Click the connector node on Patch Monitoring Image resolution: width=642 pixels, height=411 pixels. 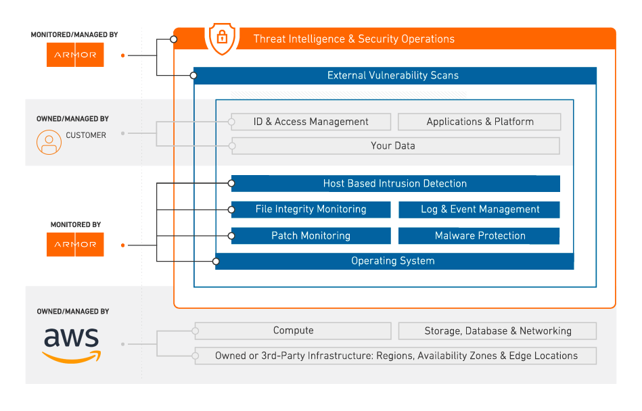[x=231, y=236]
